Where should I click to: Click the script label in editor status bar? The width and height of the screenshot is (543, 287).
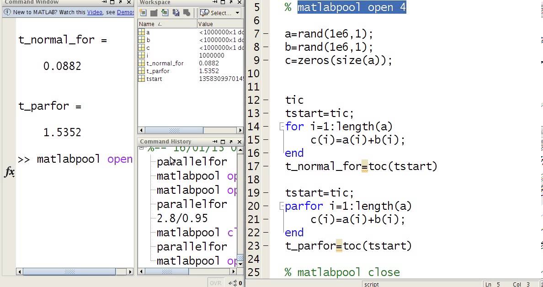click(x=372, y=284)
